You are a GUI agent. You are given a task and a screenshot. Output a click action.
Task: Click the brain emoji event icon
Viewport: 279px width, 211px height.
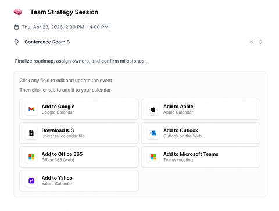point(17,12)
